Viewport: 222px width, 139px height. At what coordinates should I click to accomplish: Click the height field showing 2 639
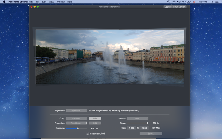tap(144, 128)
